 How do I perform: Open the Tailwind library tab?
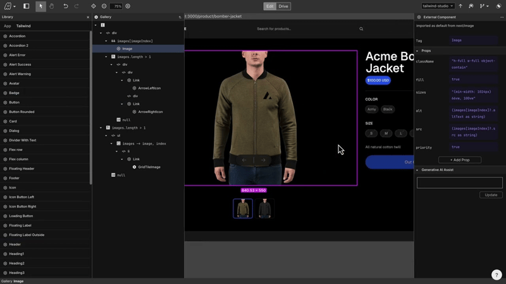(x=23, y=26)
